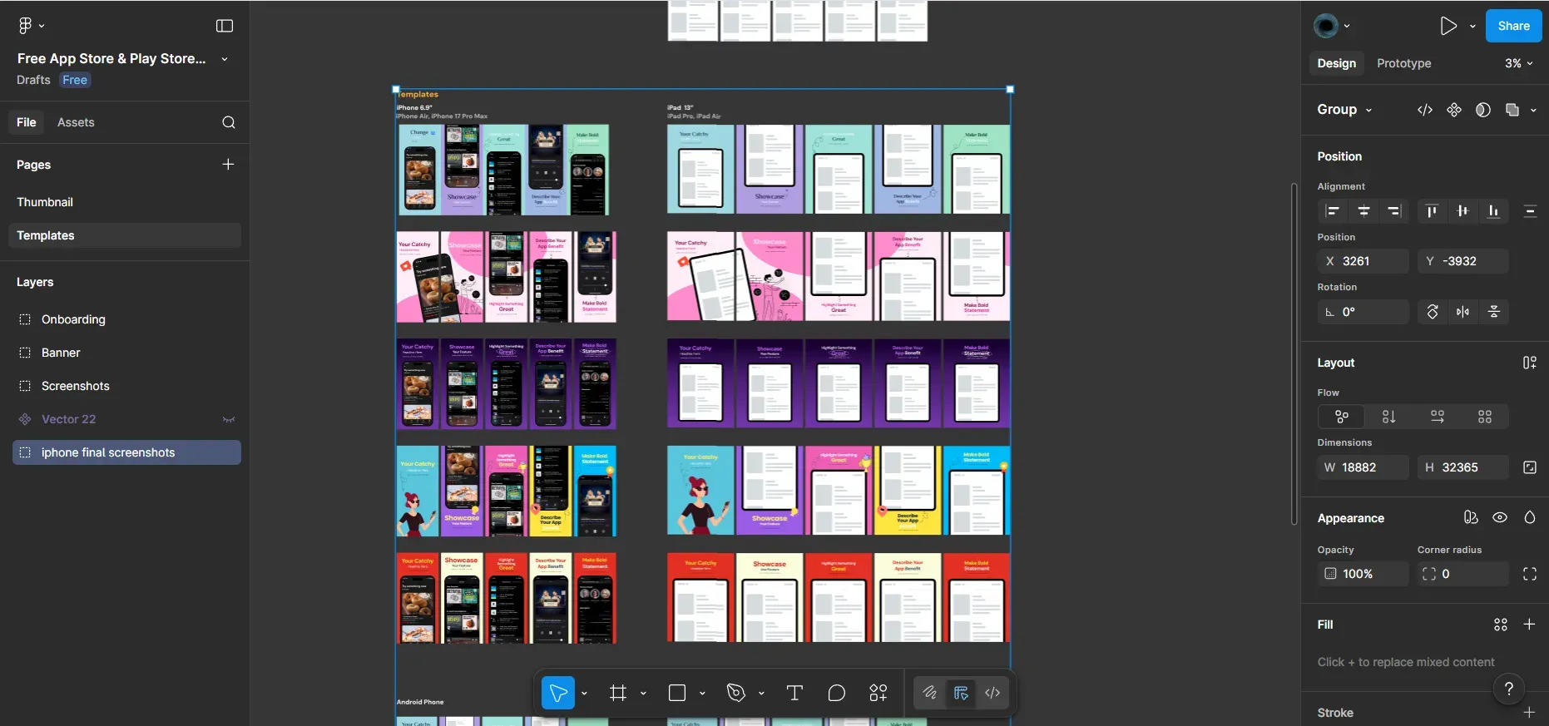
Task: Add a new fill
Action: tap(1529, 625)
